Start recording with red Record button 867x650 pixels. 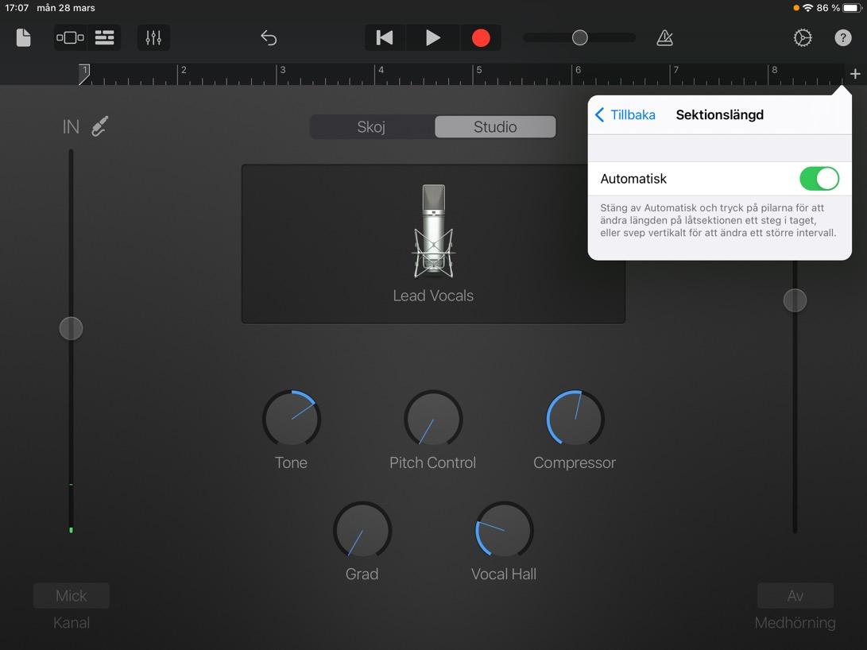point(481,37)
